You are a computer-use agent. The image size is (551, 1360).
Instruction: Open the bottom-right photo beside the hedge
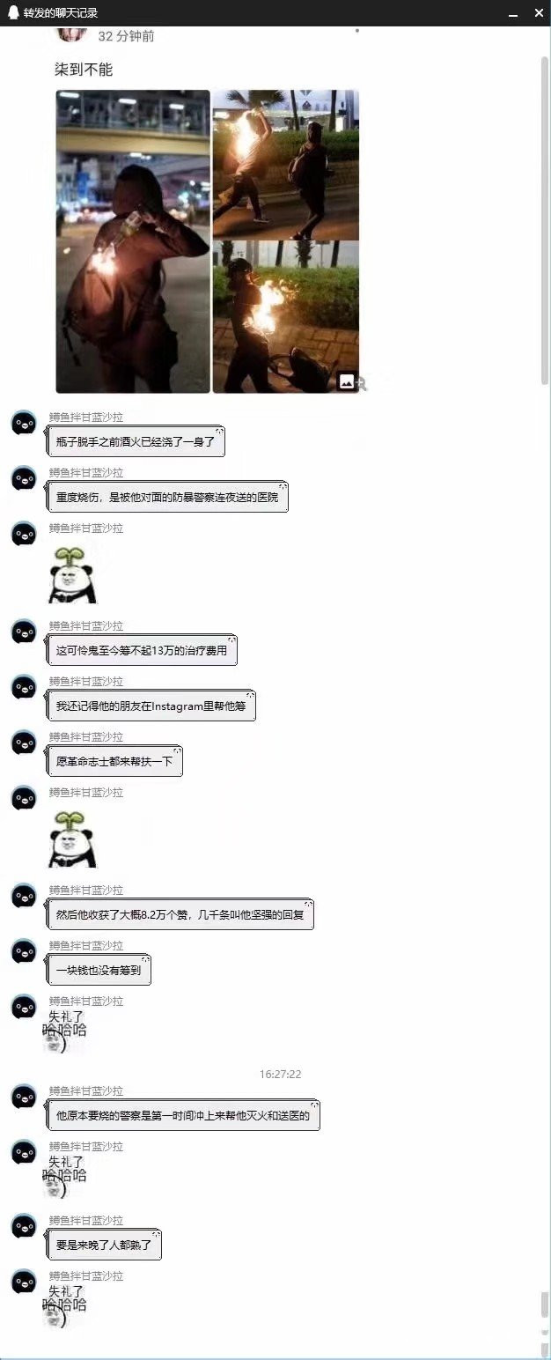coord(286,317)
